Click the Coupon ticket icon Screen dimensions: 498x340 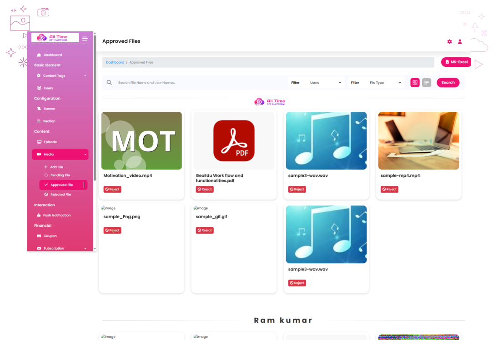39,236
